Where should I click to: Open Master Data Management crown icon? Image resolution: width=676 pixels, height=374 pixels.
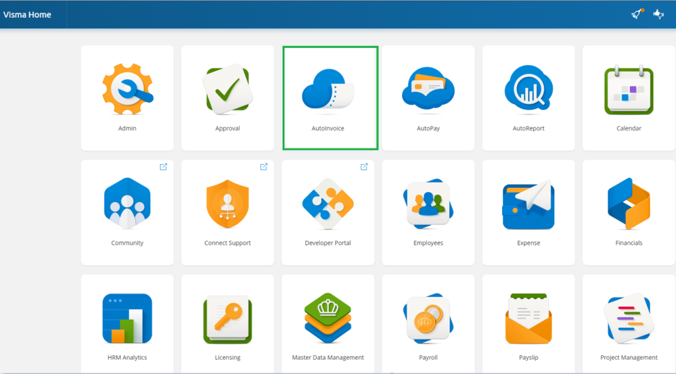(x=328, y=318)
